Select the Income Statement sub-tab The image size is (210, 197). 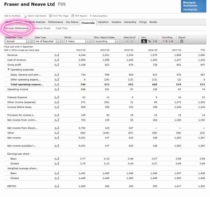pyautogui.click(x=16, y=28)
